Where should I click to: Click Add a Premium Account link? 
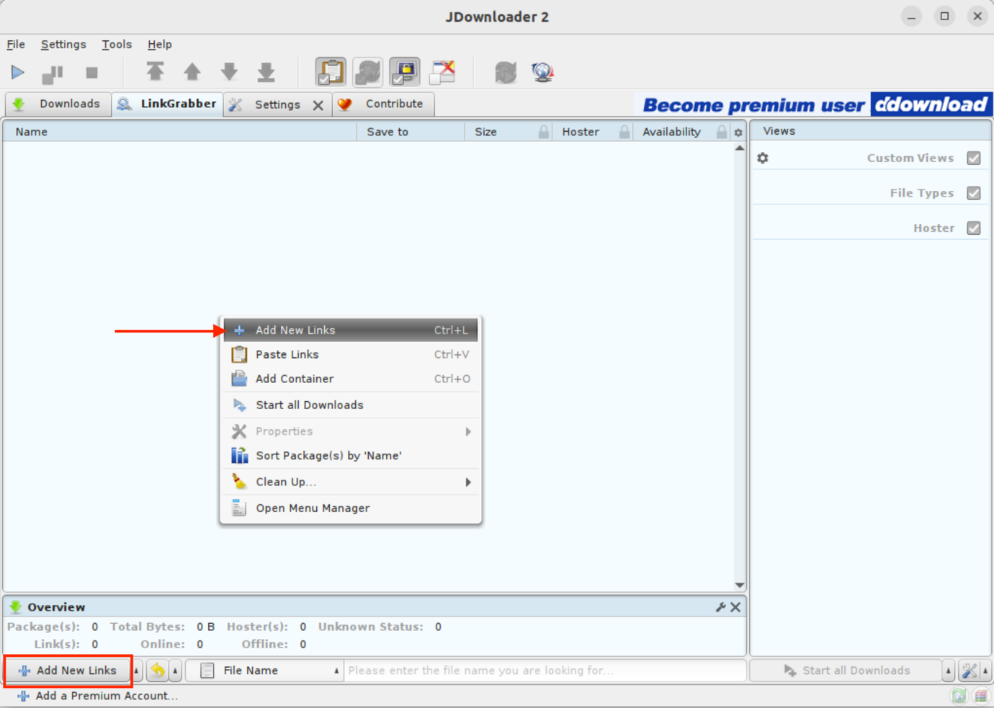pyautogui.click(x=106, y=696)
